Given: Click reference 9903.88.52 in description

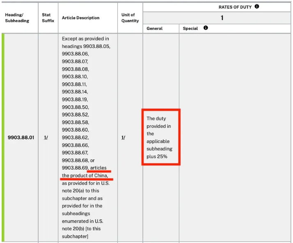Looking at the screenshot, I should click(75, 115).
